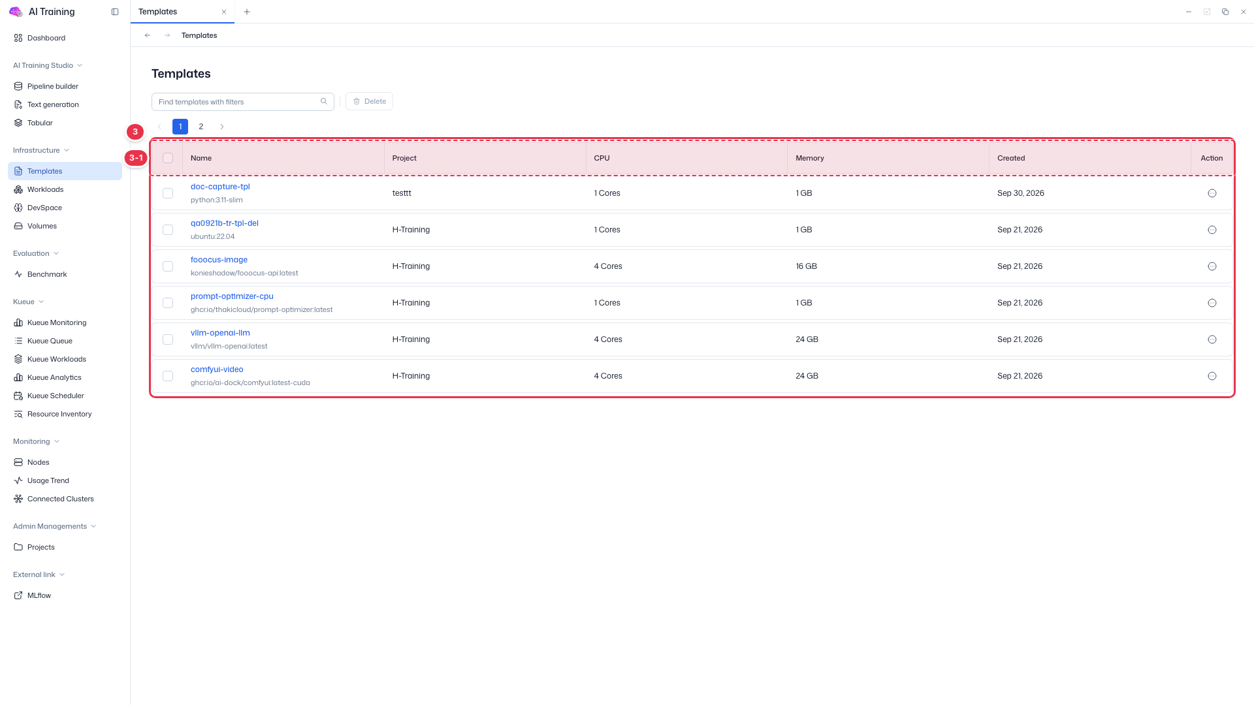This screenshot has height=705, width=1254.
Task: Open action menu for doc-capture-tpl row
Action: (1212, 193)
